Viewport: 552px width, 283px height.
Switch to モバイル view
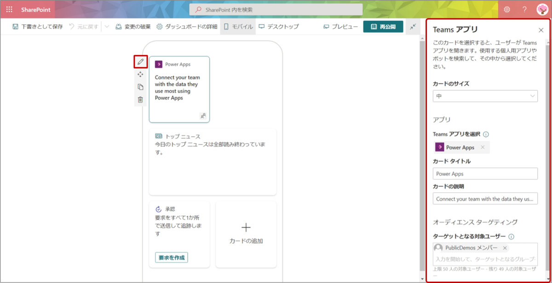click(240, 27)
